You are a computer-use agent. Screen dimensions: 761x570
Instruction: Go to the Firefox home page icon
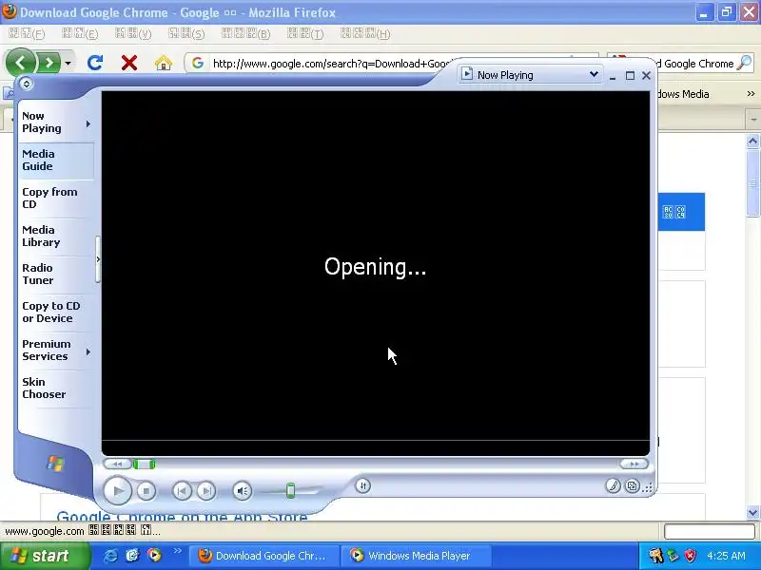click(164, 63)
